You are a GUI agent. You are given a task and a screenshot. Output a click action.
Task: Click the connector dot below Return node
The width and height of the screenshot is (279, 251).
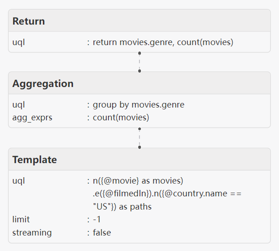point(139,53)
